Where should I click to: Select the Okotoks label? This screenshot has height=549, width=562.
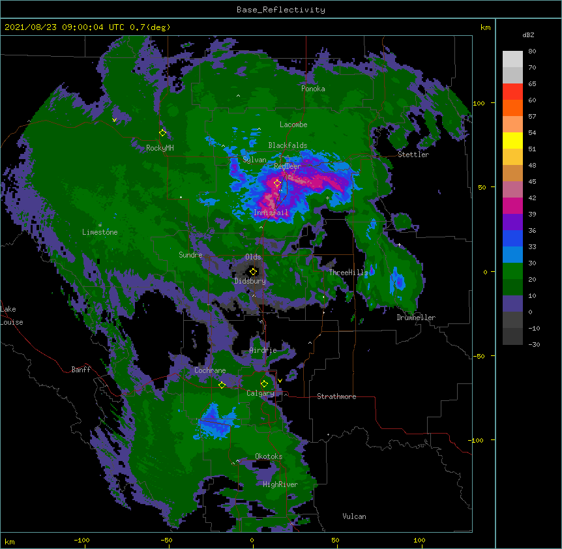click(x=269, y=456)
